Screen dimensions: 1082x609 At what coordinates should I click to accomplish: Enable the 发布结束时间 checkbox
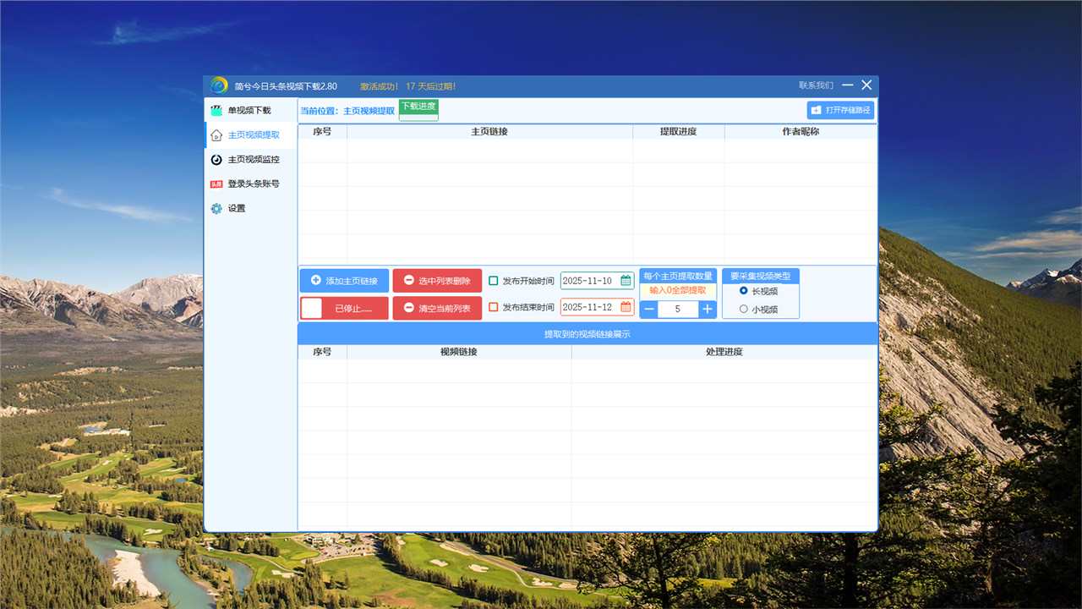[x=494, y=307]
